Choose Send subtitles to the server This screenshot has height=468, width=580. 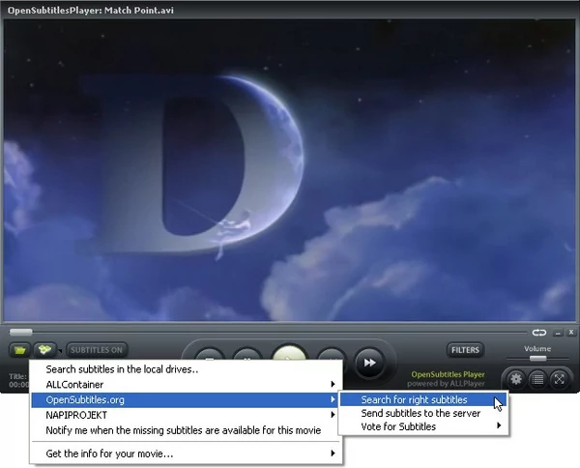[x=423, y=413]
